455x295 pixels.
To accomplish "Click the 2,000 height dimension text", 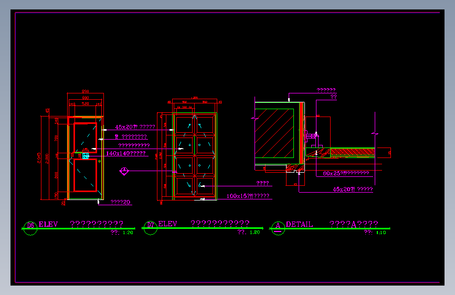I will tap(47, 159).
